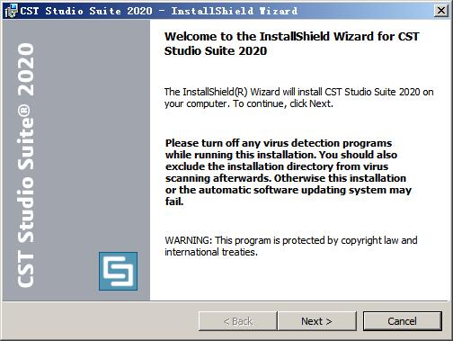Screen dimensions: 453x341
Task: Click the Next > button to continue
Action: pos(317,321)
